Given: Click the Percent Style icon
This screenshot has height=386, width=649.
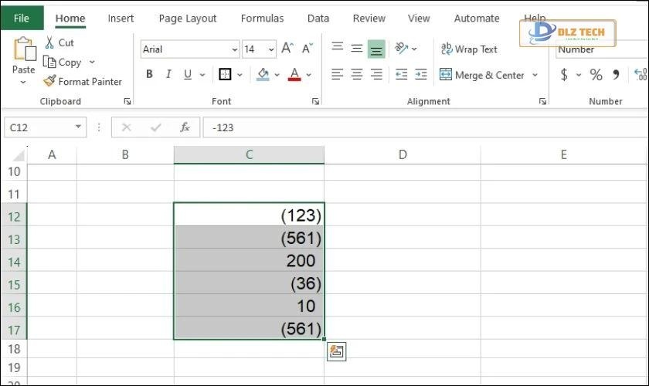Looking at the screenshot, I should pyautogui.click(x=596, y=75).
